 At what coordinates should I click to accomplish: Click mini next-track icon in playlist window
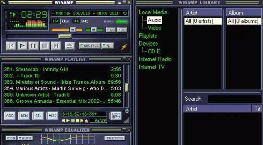(x=82, y=121)
